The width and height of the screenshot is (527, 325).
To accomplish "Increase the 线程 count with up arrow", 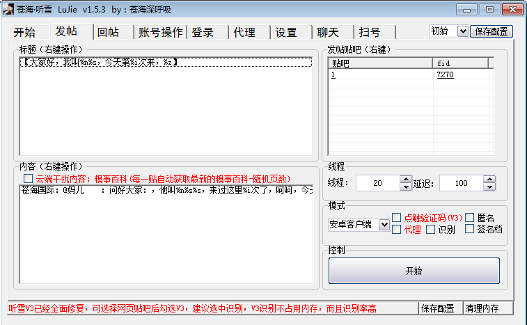I will pyautogui.click(x=406, y=179).
